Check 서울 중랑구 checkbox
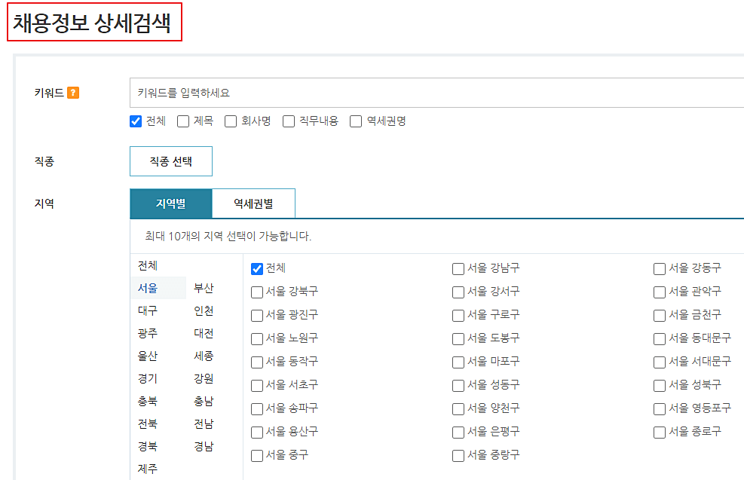 coord(458,456)
